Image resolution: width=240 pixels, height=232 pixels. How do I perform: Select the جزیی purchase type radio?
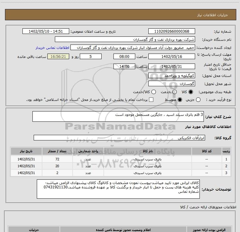198,100
